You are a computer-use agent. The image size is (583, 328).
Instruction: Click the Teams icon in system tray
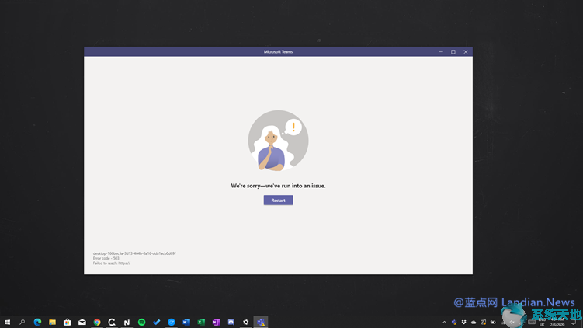454,322
